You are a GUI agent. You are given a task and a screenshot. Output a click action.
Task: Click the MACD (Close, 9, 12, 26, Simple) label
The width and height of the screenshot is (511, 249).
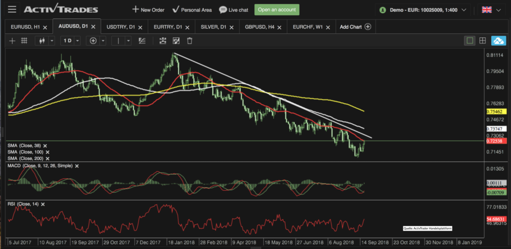pyautogui.click(x=40, y=166)
